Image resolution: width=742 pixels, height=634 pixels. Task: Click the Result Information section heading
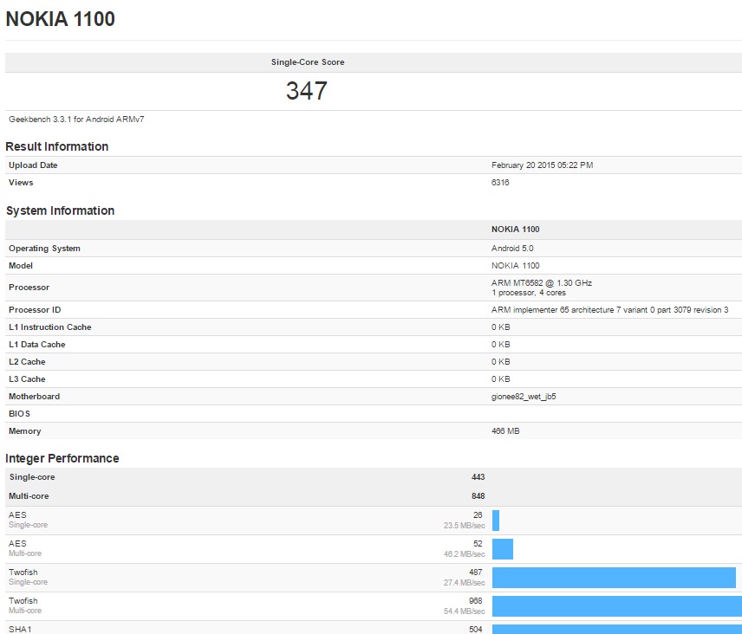pos(57,146)
